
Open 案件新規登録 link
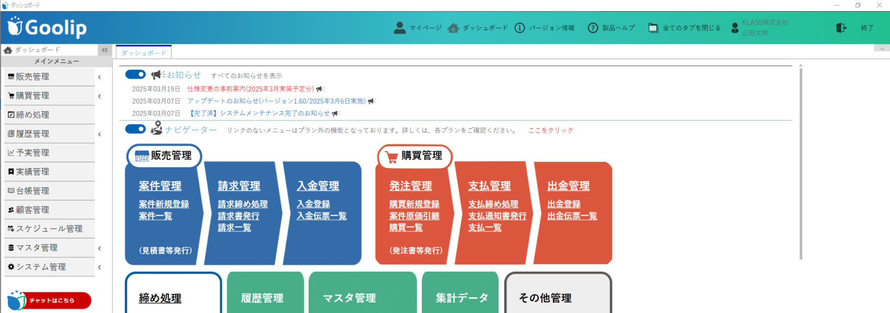(164, 204)
